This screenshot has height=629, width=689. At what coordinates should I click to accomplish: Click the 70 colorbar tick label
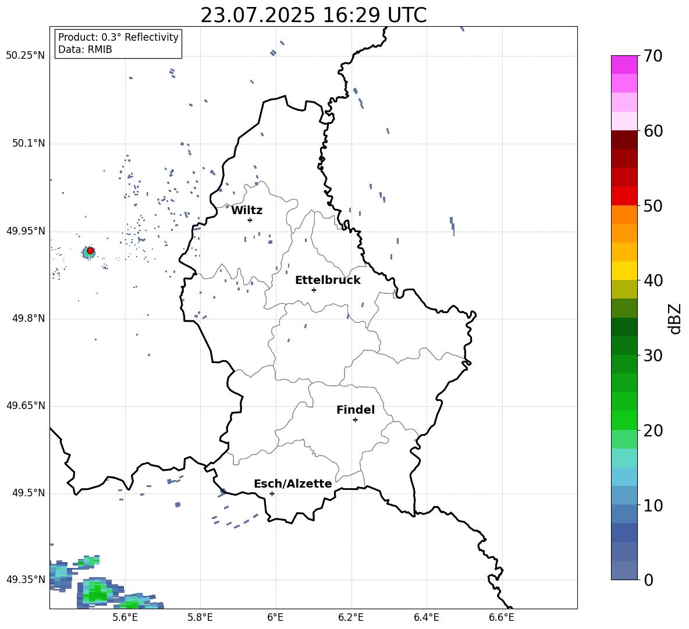653,56
